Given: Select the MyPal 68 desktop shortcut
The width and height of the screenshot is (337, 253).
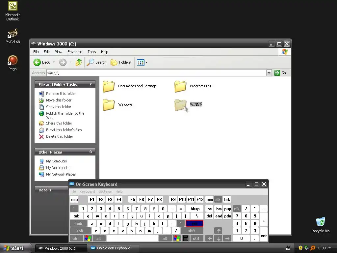Looking at the screenshot, I should click(13, 36).
